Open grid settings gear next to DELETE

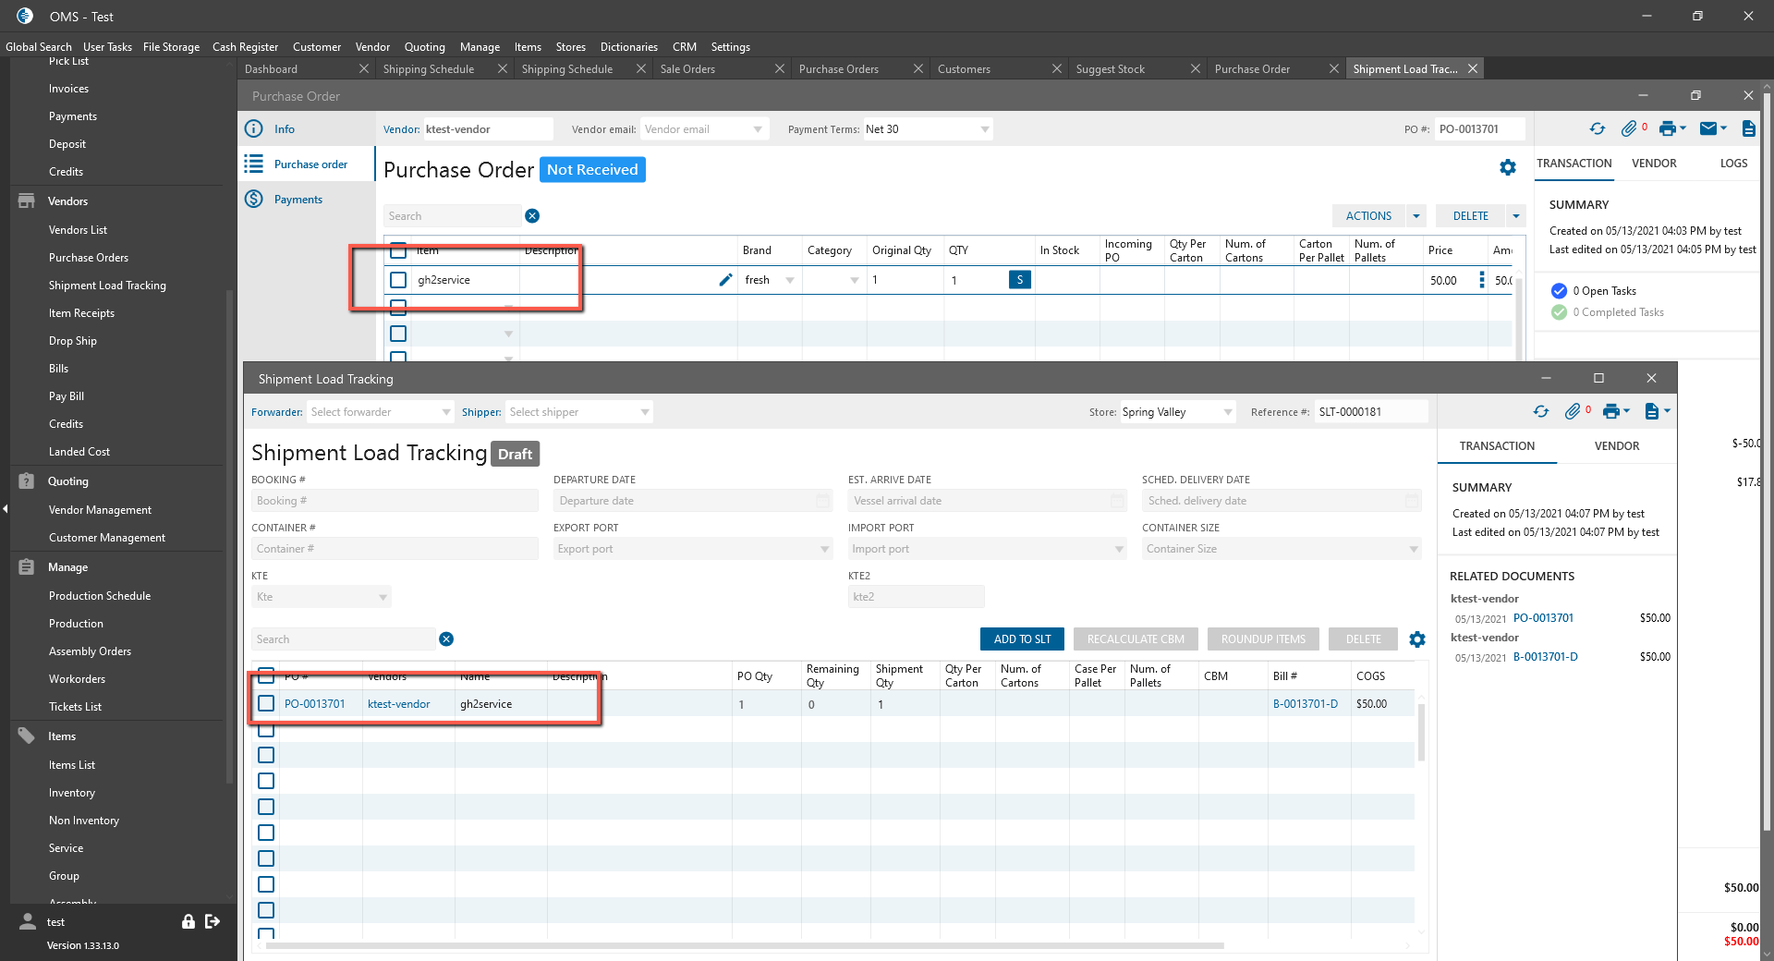pos(1417,639)
